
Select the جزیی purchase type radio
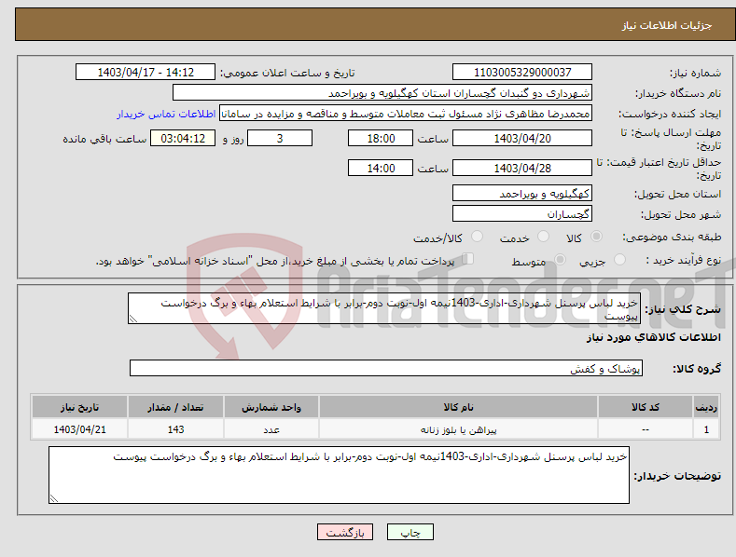(619, 259)
